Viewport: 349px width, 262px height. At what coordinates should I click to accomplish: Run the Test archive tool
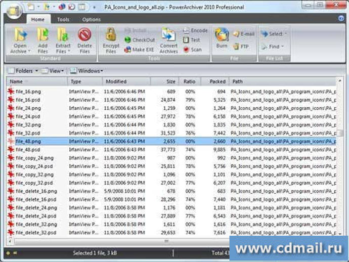(x=191, y=40)
